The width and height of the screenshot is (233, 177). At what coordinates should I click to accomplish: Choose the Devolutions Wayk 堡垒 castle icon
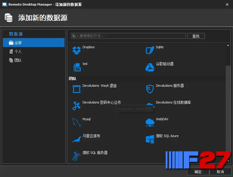tap(77, 89)
